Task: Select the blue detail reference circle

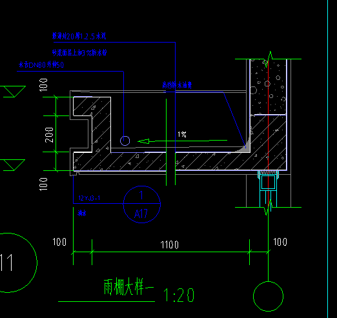Action: [142, 204]
